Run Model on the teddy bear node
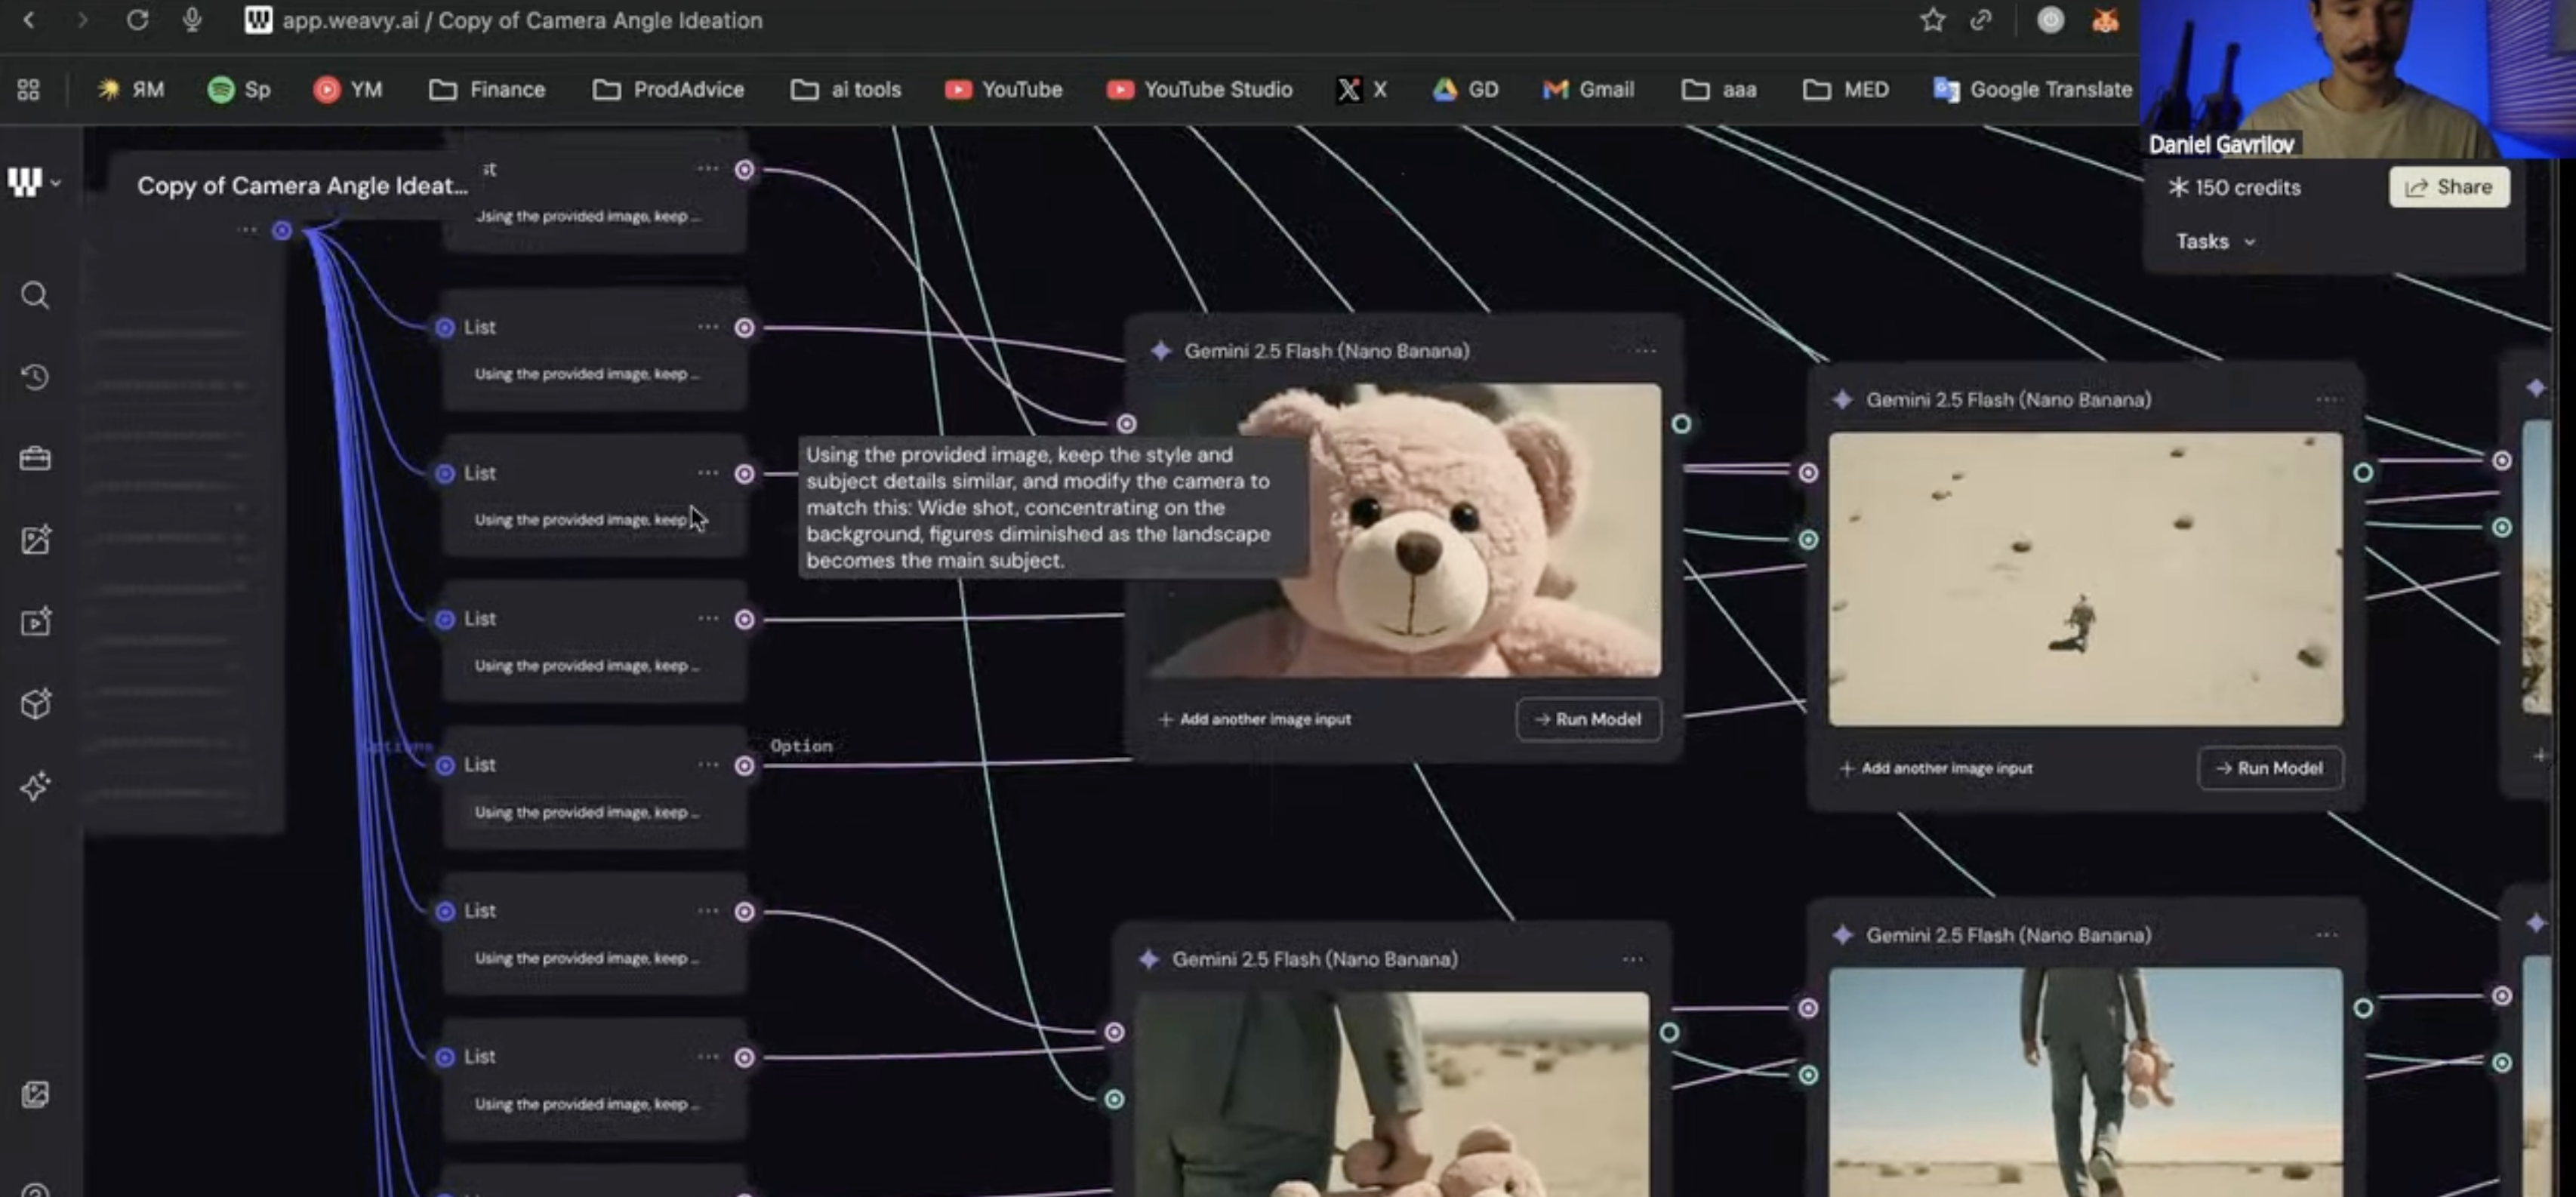Screen dimensions: 2576x1197 click(x=1588, y=719)
